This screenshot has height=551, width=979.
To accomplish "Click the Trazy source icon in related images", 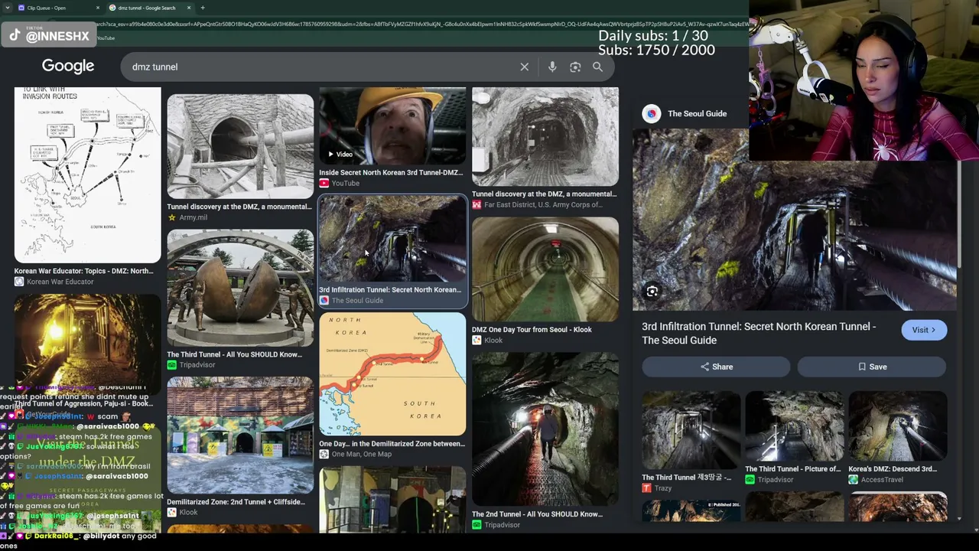I will tap(646, 488).
